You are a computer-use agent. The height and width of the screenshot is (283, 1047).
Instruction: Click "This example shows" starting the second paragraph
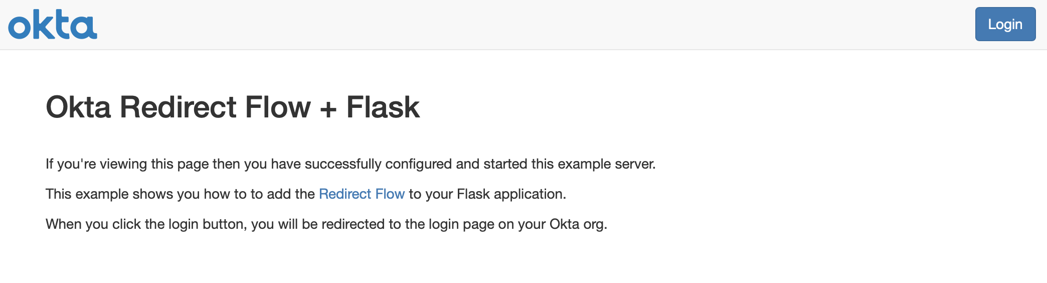point(109,194)
